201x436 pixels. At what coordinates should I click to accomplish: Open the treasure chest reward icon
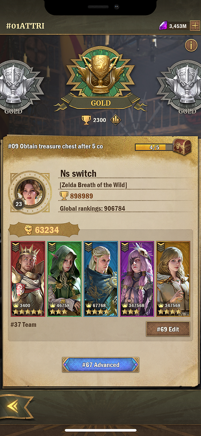(182, 146)
